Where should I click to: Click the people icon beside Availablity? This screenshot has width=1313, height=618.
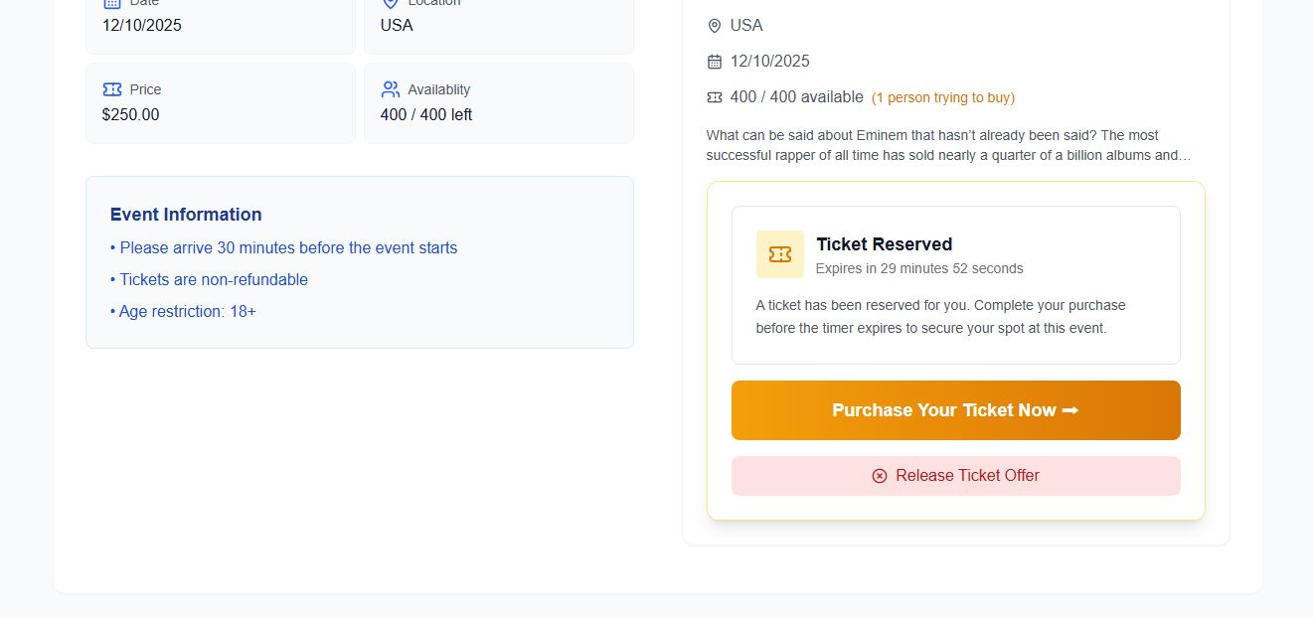pos(390,89)
